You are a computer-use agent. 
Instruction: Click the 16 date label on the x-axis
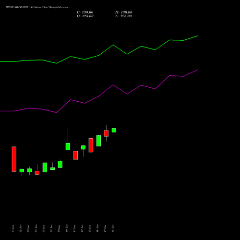(x=97, y=228)
